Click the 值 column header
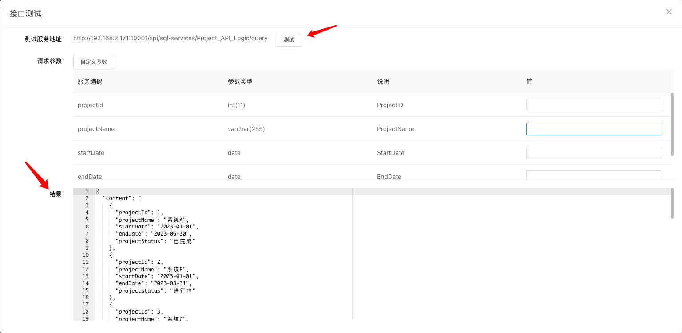 pyautogui.click(x=529, y=81)
